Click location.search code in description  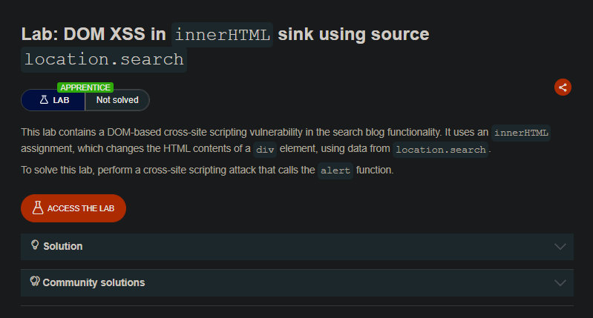[441, 150]
